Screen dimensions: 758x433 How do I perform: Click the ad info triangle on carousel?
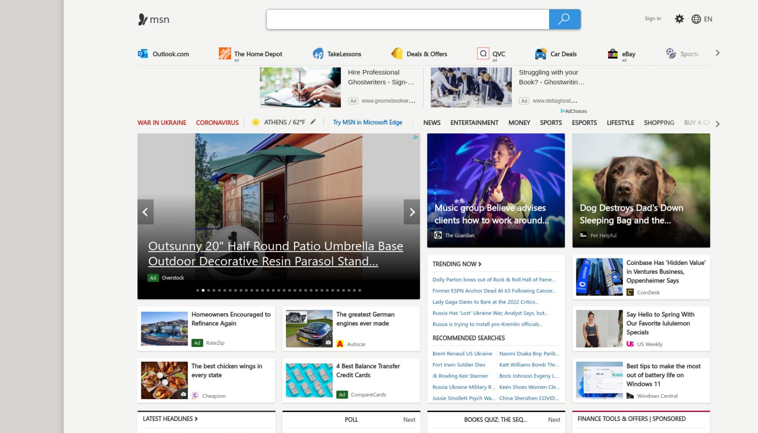coord(416,137)
